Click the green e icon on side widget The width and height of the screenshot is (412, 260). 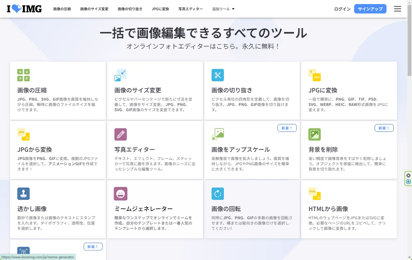pyautogui.click(x=408, y=181)
